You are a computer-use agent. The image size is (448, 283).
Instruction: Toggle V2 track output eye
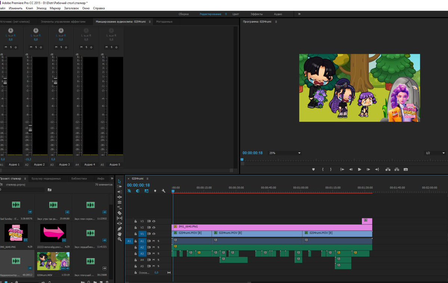coord(154,227)
